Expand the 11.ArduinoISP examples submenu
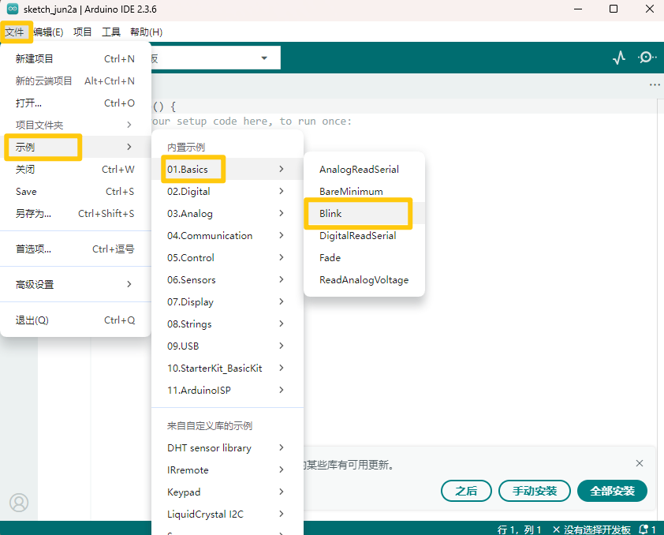The width and height of the screenshot is (664, 535). point(227,390)
